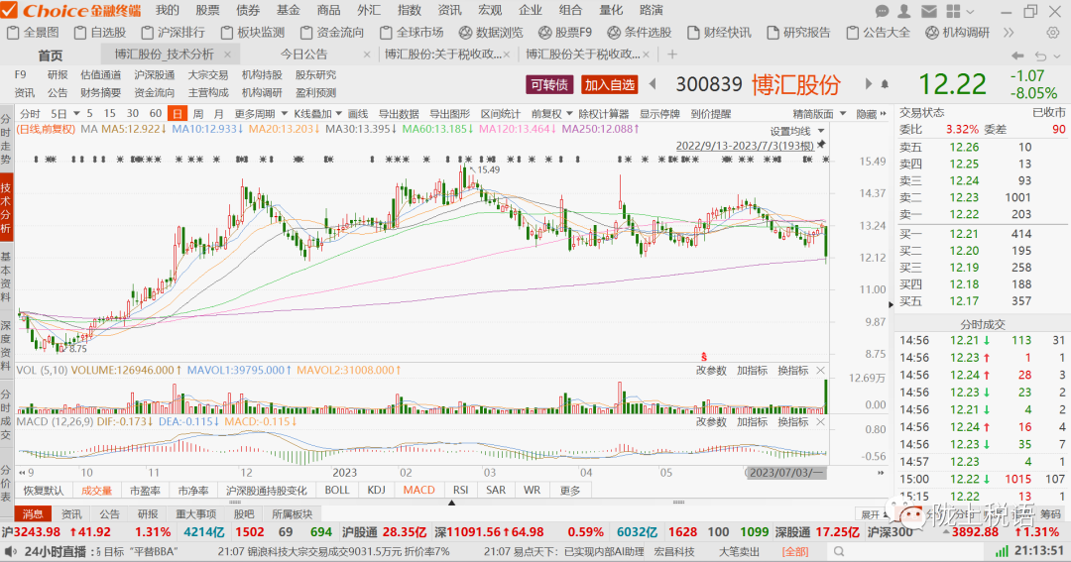The height and width of the screenshot is (562, 1071).
Task: Expand the 5日 dropdown arrow
Action: (76, 113)
